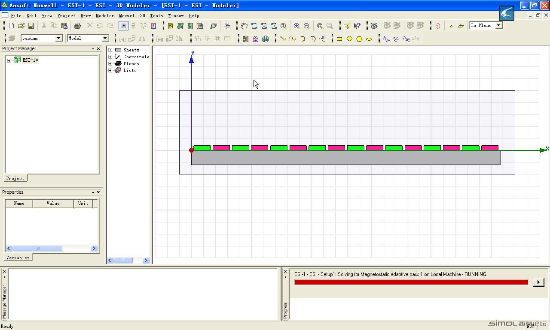Expand the ESI-1* project tree node
This screenshot has height=330, width=550.
point(9,60)
